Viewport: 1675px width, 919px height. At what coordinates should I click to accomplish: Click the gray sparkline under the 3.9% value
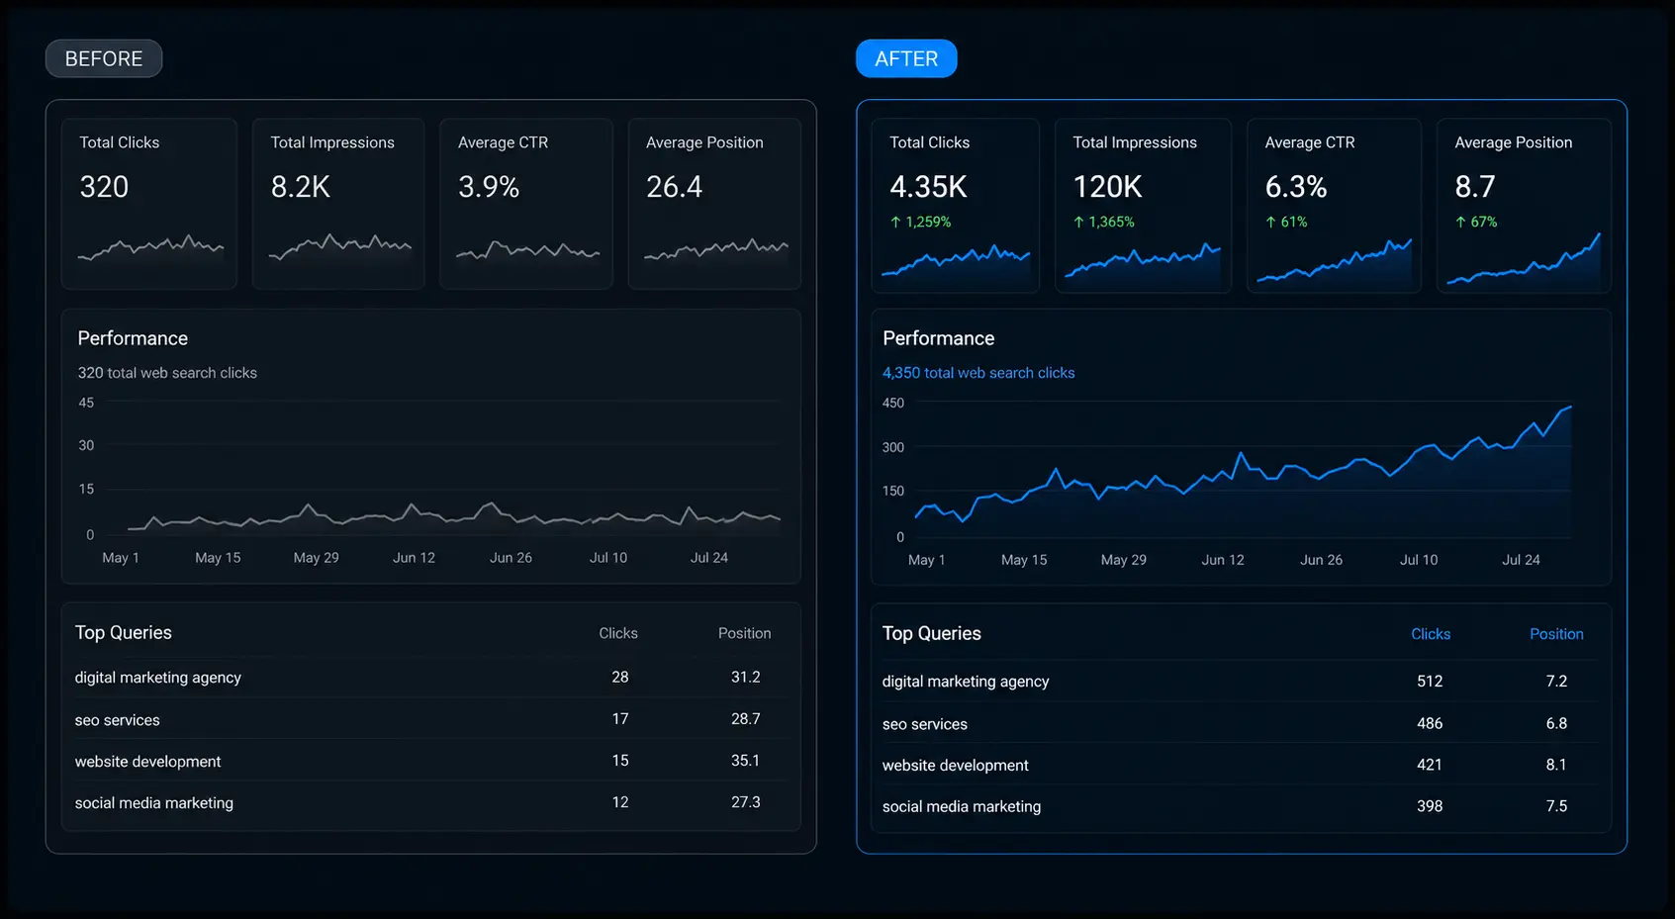click(x=527, y=249)
